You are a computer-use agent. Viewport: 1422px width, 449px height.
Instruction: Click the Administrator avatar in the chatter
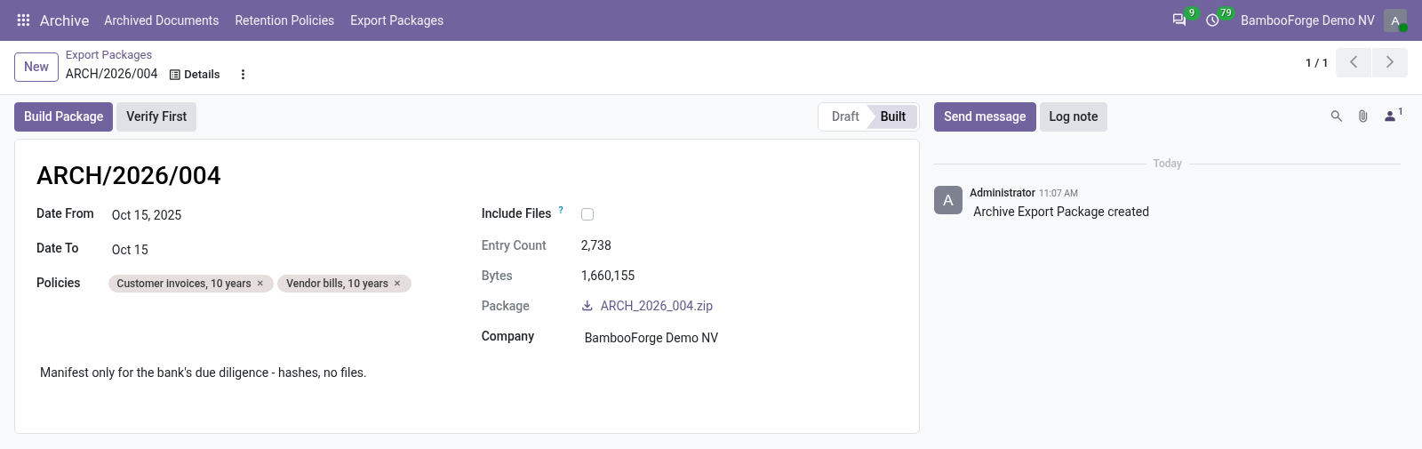click(x=948, y=200)
